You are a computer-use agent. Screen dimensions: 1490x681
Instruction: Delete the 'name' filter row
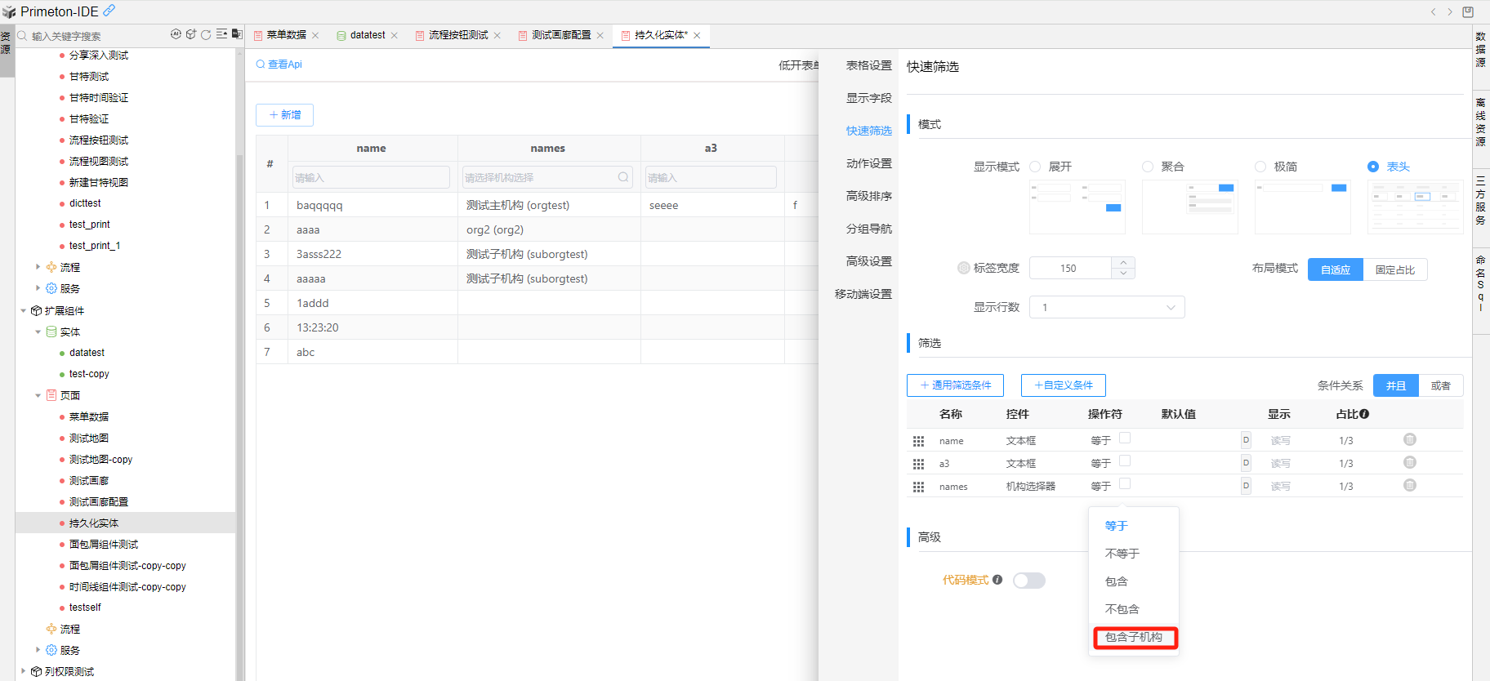1409,440
